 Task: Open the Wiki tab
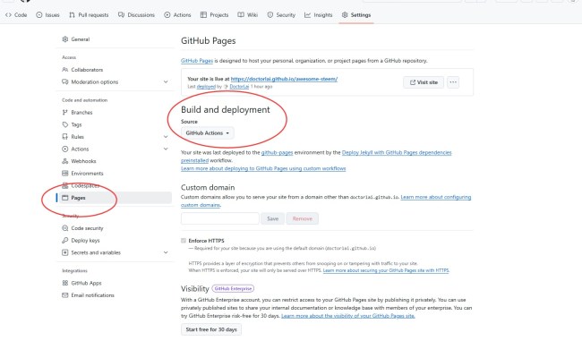click(247, 15)
